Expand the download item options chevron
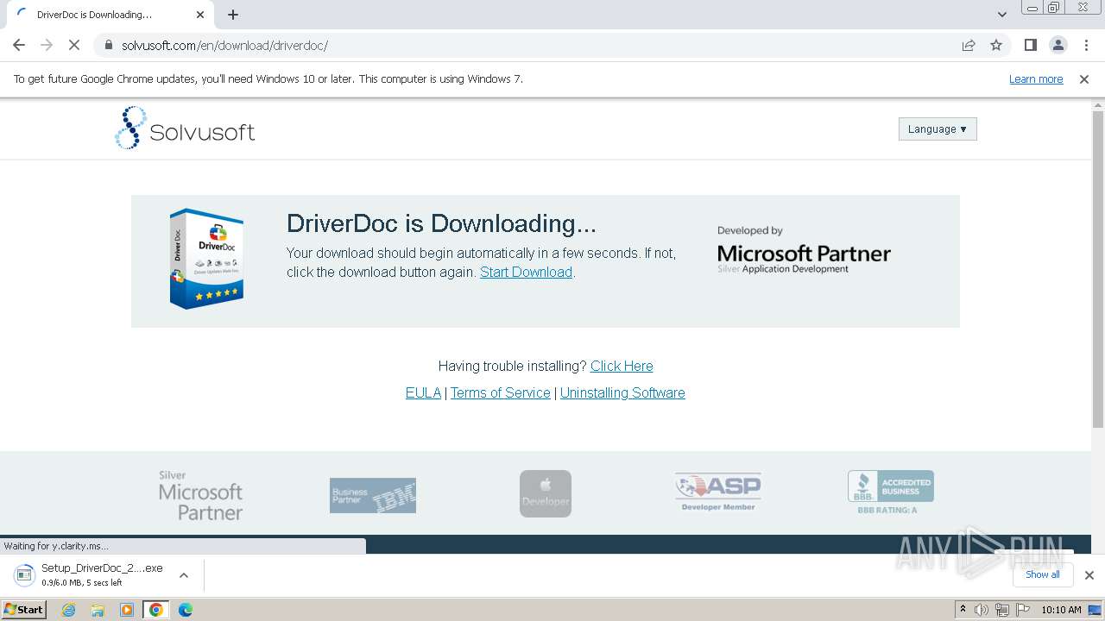The height and width of the screenshot is (621, 1105). click(x=183, y=574)
